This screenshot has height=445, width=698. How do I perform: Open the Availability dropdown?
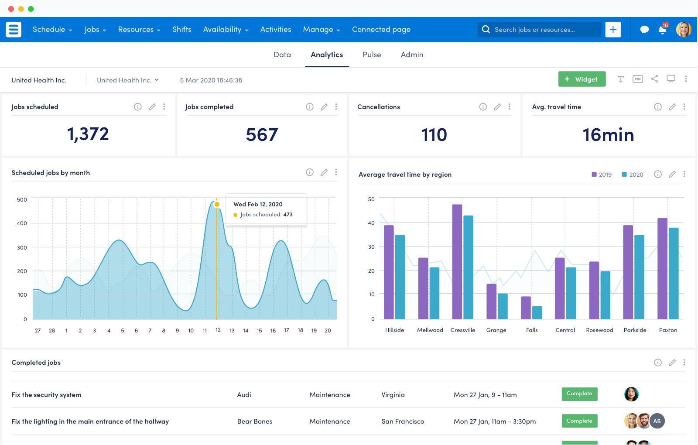pyautogui.click(x=226, y=29)
